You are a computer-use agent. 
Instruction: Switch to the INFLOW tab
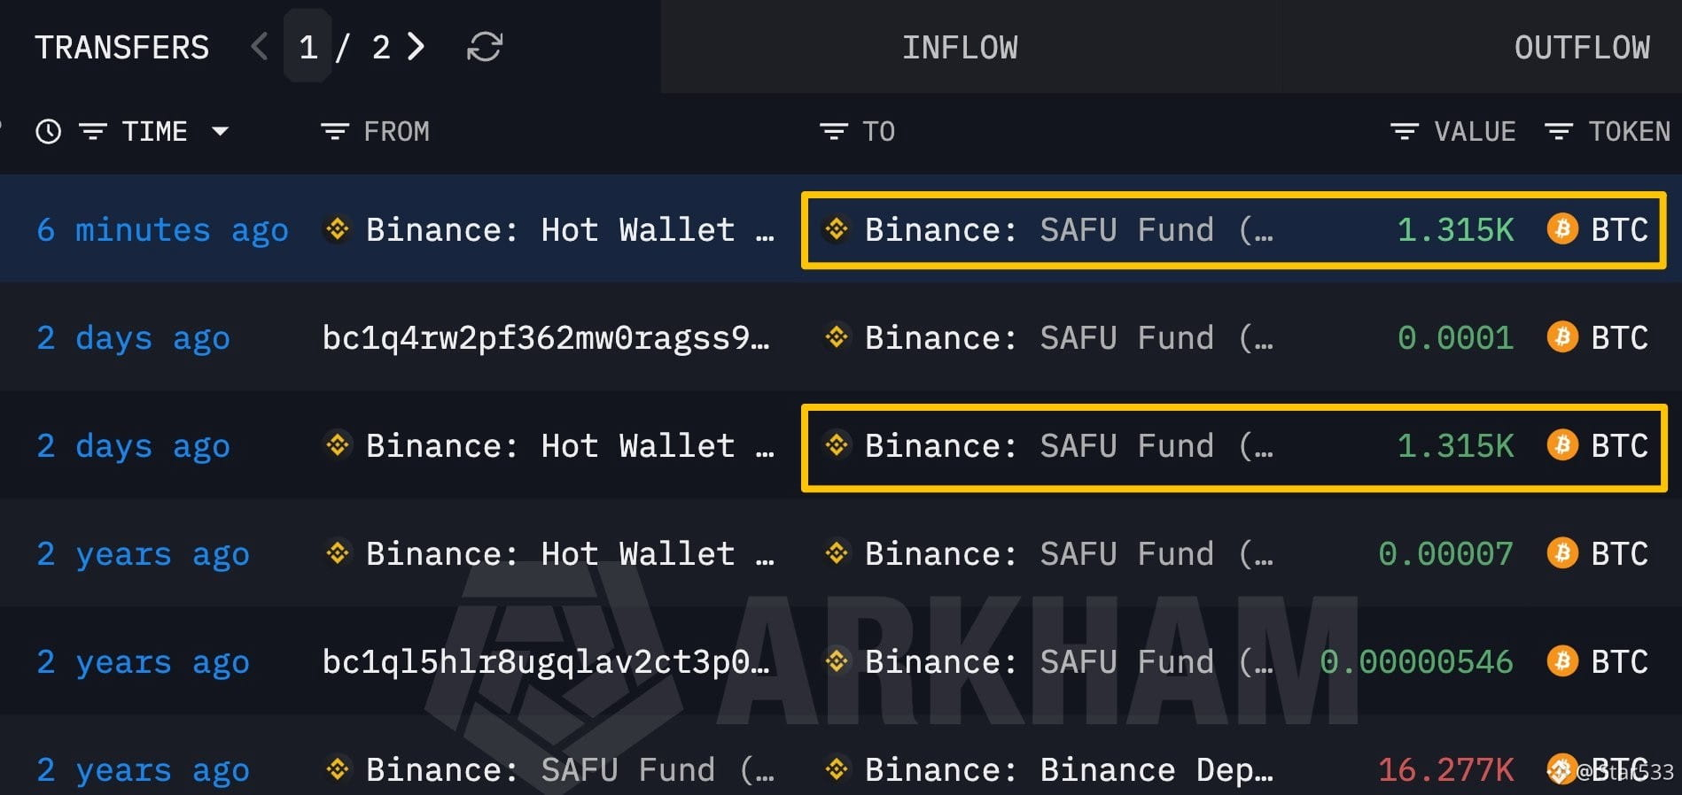click(x=960, y=47)
